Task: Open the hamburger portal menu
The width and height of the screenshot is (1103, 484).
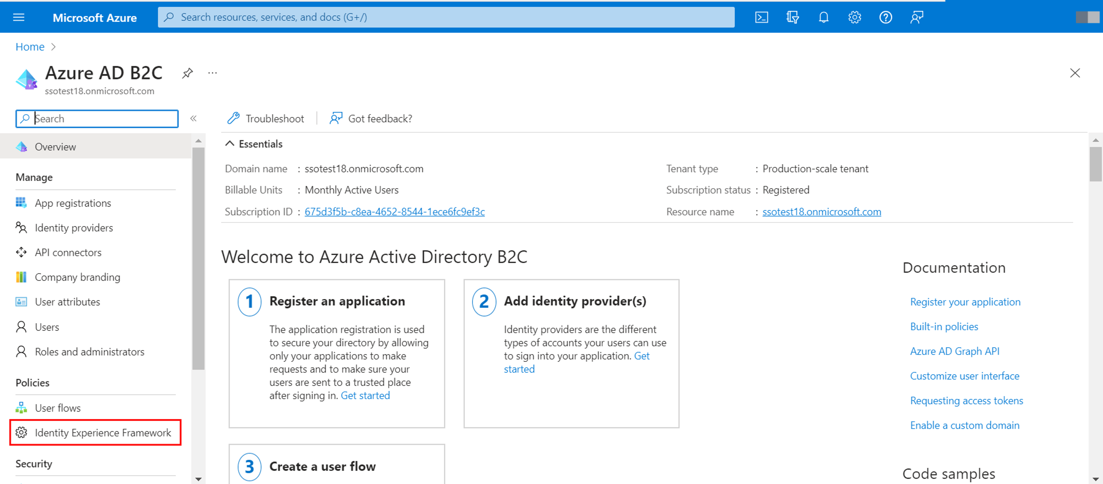Action: click(19, 17)
